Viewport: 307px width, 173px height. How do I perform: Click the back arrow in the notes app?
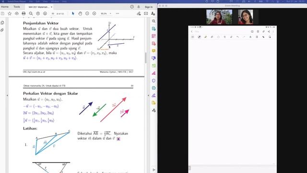pos(192,32)
